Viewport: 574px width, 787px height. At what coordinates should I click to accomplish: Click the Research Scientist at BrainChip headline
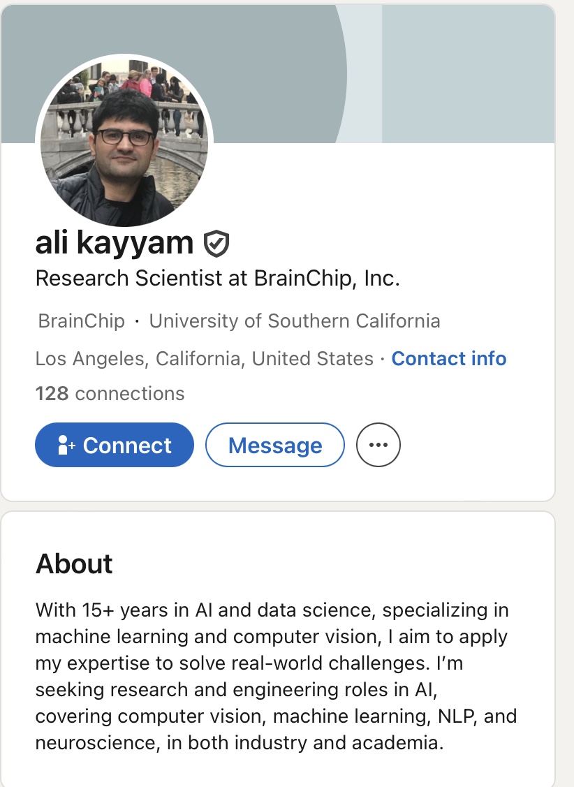click(217, 279)
